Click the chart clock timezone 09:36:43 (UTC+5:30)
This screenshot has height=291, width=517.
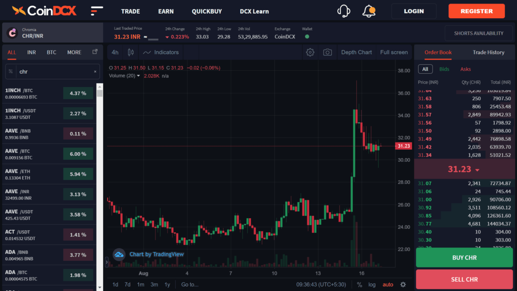point(321,284)
